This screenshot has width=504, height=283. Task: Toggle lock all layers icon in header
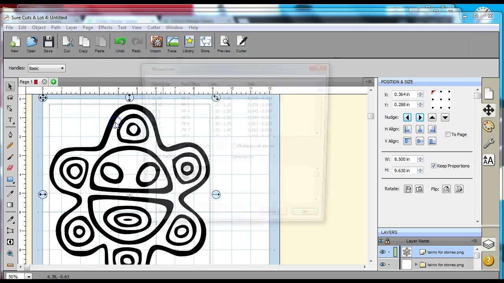(x=387, y=241)
